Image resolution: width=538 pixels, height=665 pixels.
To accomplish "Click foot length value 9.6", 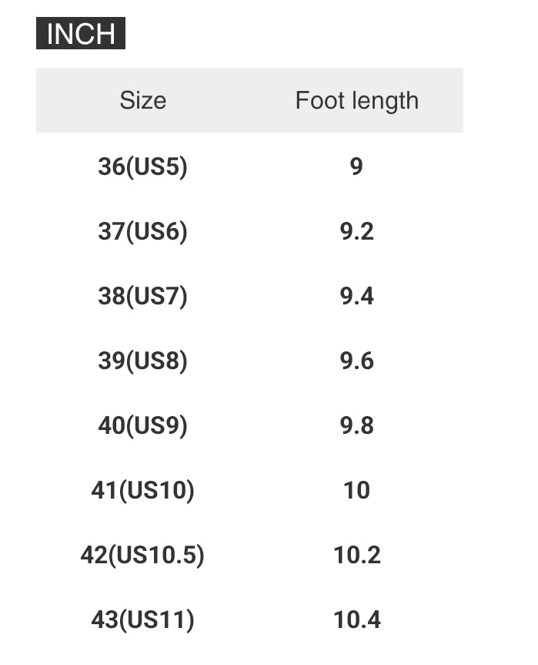I will pos(356,361).
